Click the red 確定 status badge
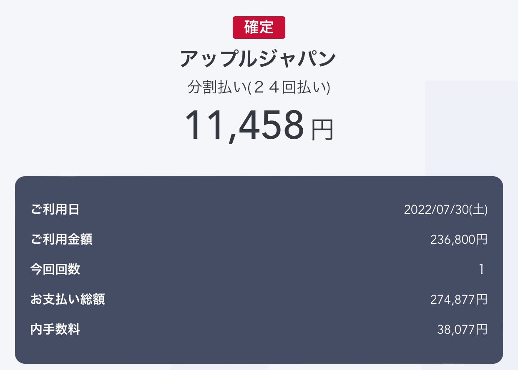The height and width of the screenshot is (370, 518). coord(259,27)
